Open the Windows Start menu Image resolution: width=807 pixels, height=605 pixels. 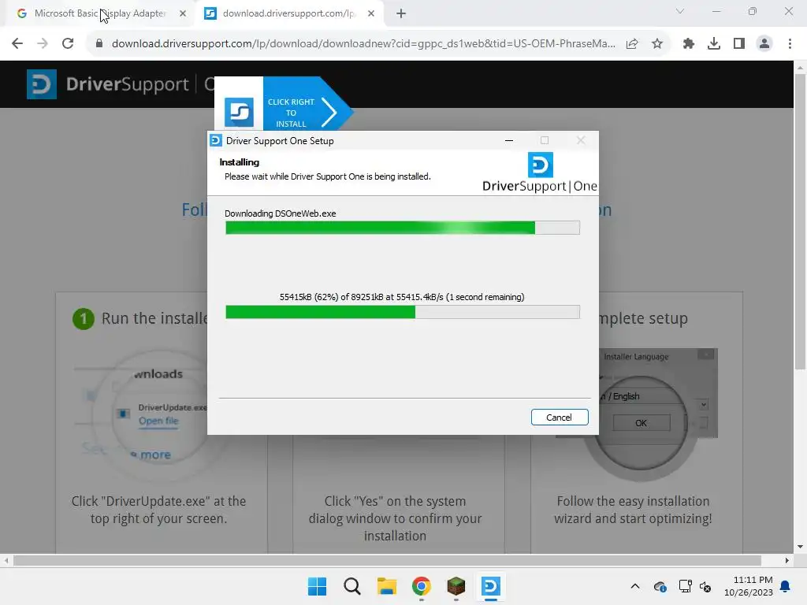coord(317,586)
